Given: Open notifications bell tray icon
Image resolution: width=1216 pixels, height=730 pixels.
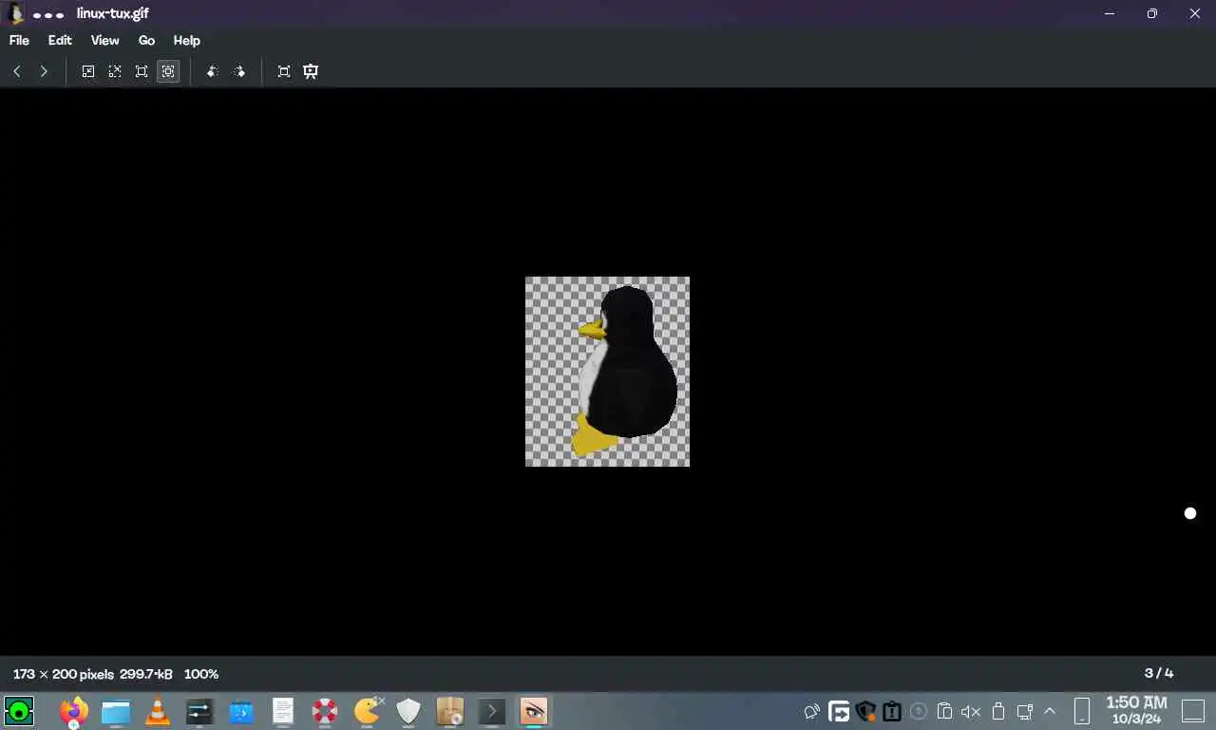Looking at the screenshot, I should (812, 711).
